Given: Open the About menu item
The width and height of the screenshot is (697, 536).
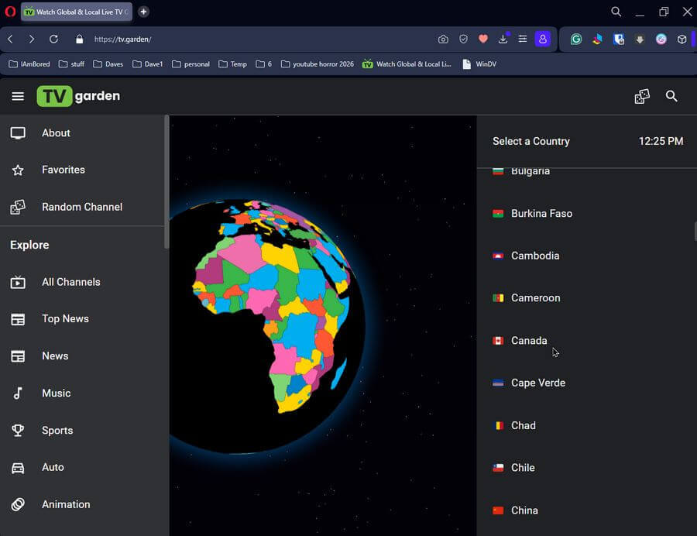Looking at the screenshot, I should (x=56, y=133).
